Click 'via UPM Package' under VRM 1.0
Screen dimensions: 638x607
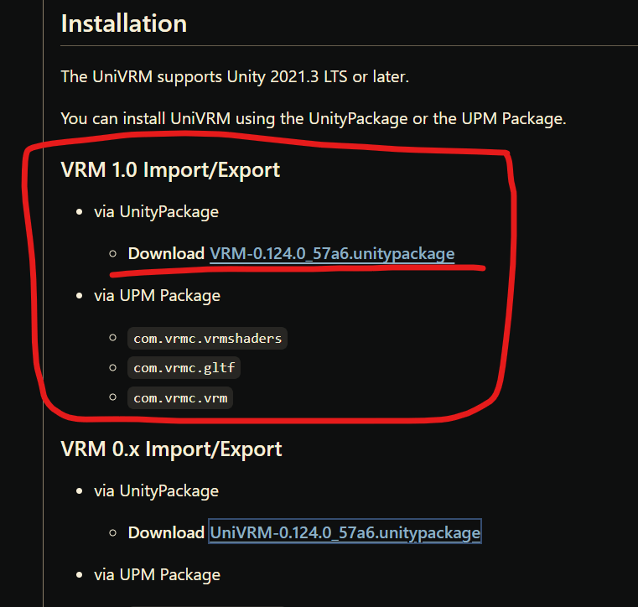point(157,296)
